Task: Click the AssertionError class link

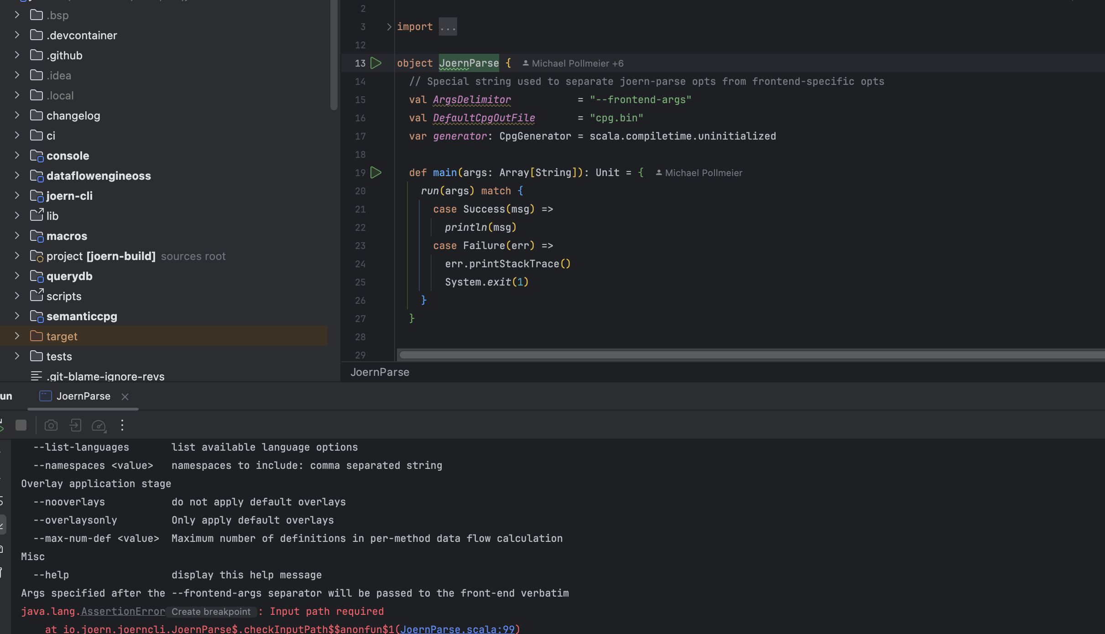Action: [123, 611]
